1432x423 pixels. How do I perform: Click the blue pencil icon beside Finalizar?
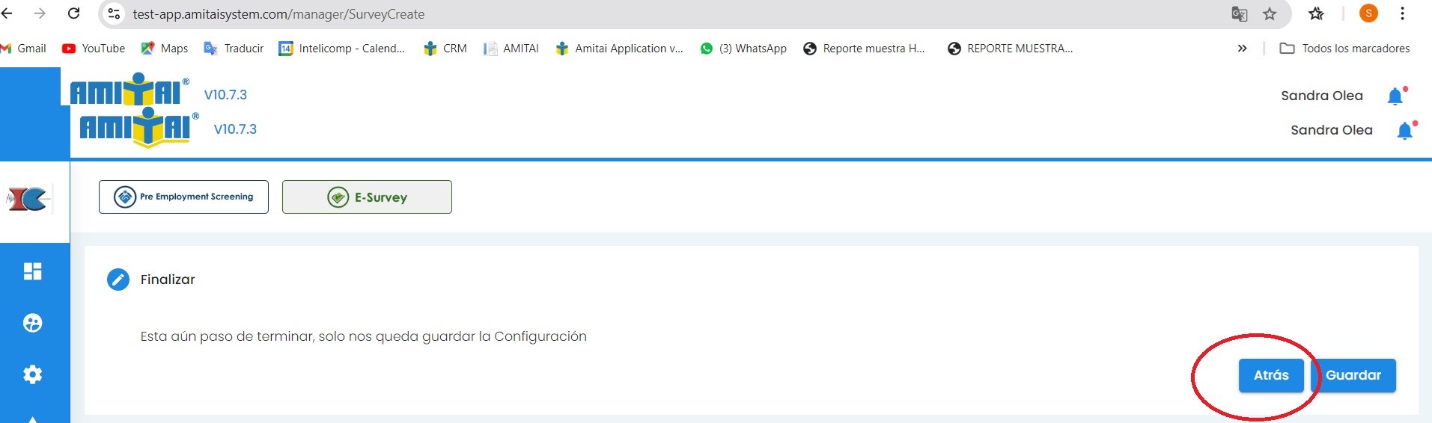click(118, 280)
